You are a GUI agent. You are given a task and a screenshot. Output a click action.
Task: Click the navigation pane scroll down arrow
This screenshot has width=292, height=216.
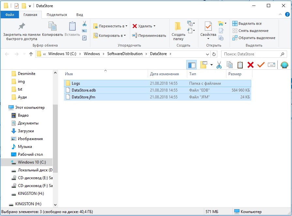55,205
